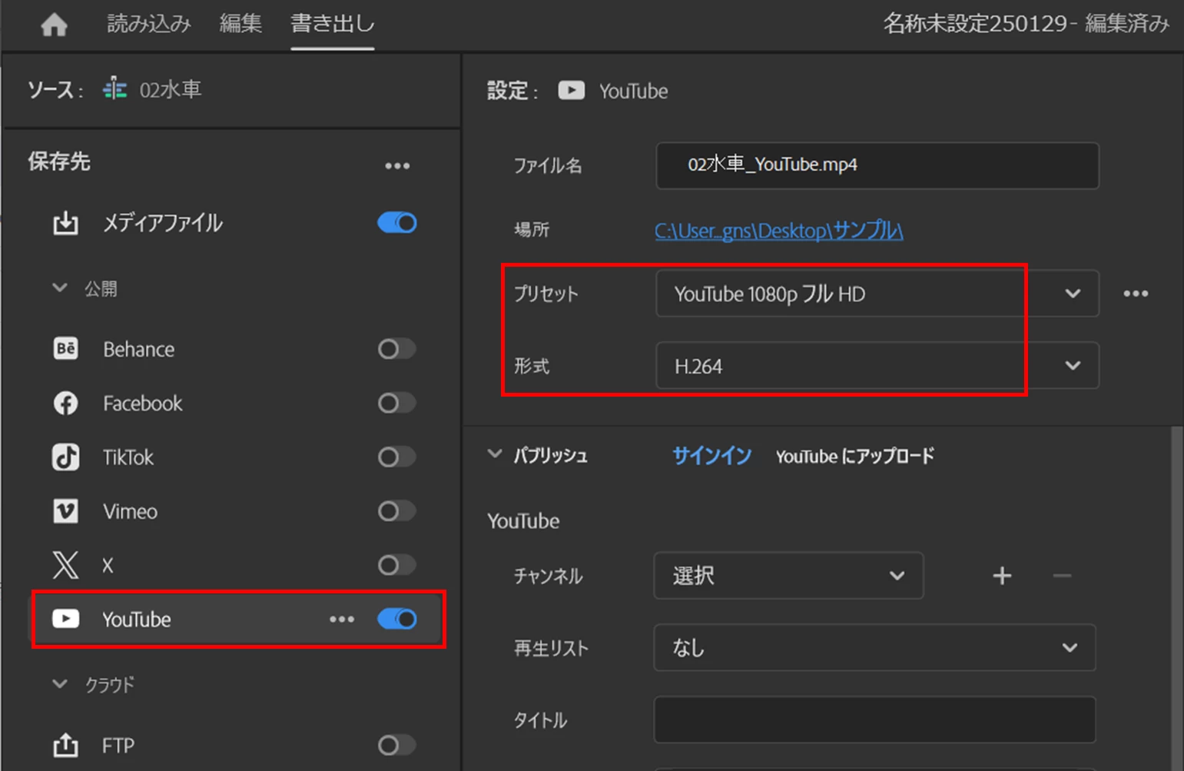Select the Facebook destination label
Image resolution: width=1184 pixels, height=771 pixels.
[143, 404]
